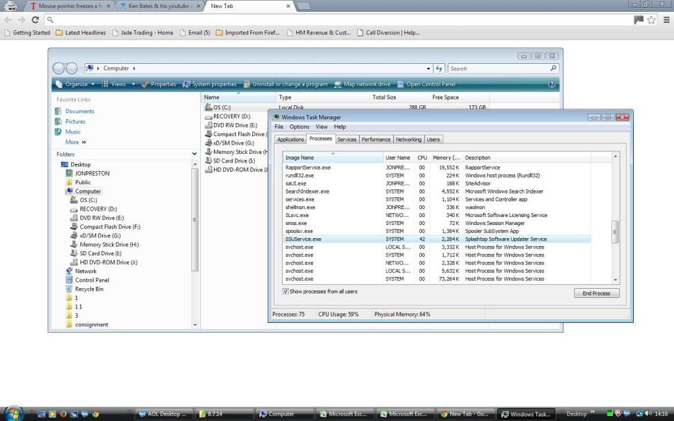Open the Email (5) bookmark
Viewport: 674px width, 421px height.
click(x=195, y=33)
